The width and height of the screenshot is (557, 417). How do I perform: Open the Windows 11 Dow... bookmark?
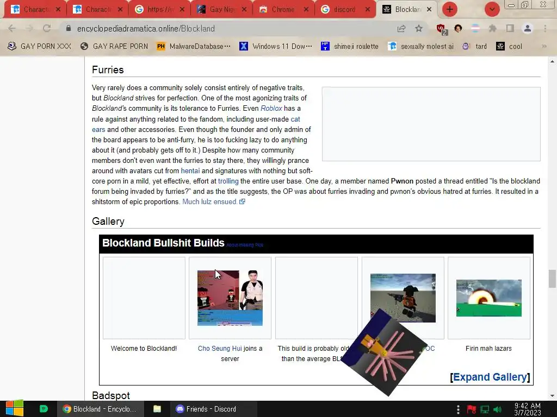[x=276, y=46]
